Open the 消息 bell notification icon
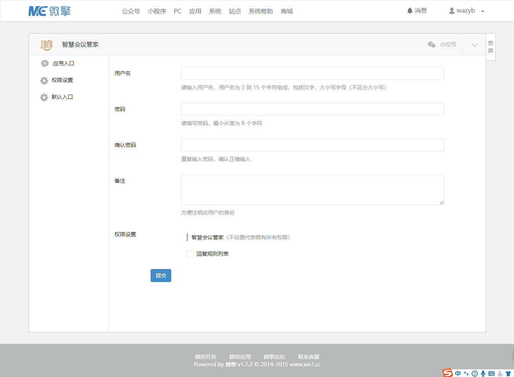The image size is (514, 377). pos(410,11)
